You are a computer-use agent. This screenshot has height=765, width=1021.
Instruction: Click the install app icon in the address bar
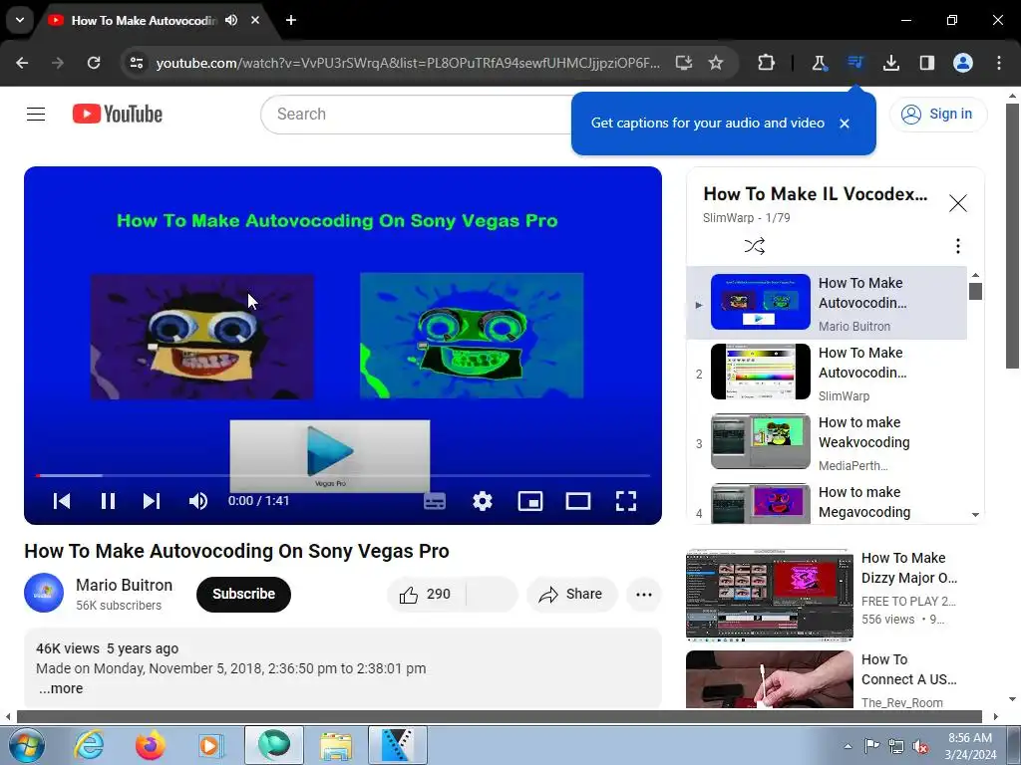tap(683, 63)
